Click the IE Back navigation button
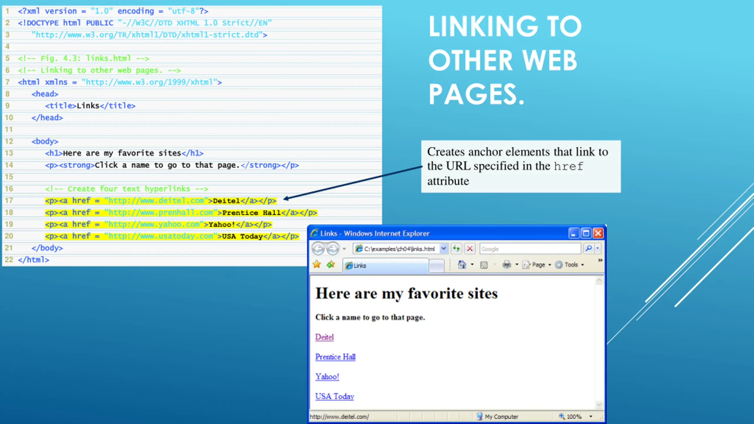Screen dimensions: 754x424 [x=318, y=249]
